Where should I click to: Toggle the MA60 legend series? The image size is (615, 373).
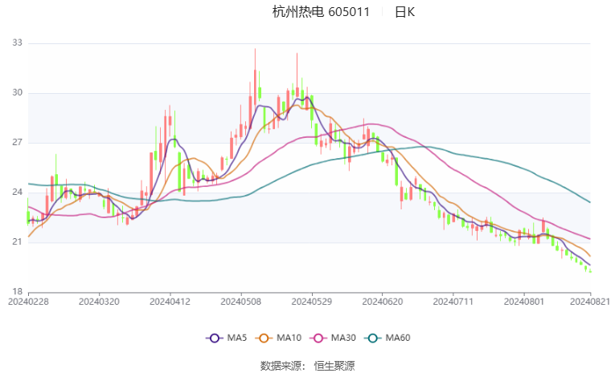click(x=387, y=339)
